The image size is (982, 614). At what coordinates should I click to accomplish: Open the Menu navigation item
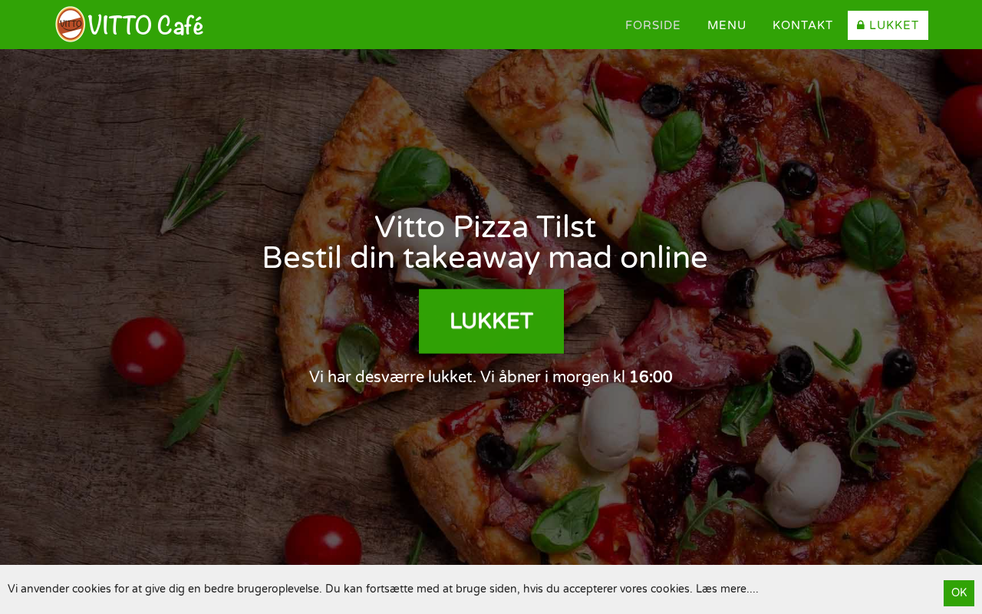[x=727, y=25]
